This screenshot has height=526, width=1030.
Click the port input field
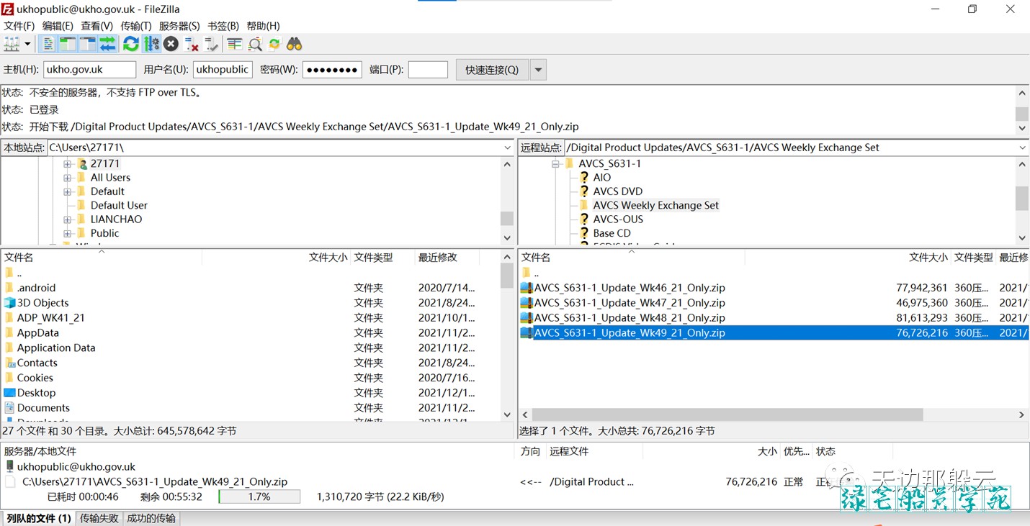point(428,70)
